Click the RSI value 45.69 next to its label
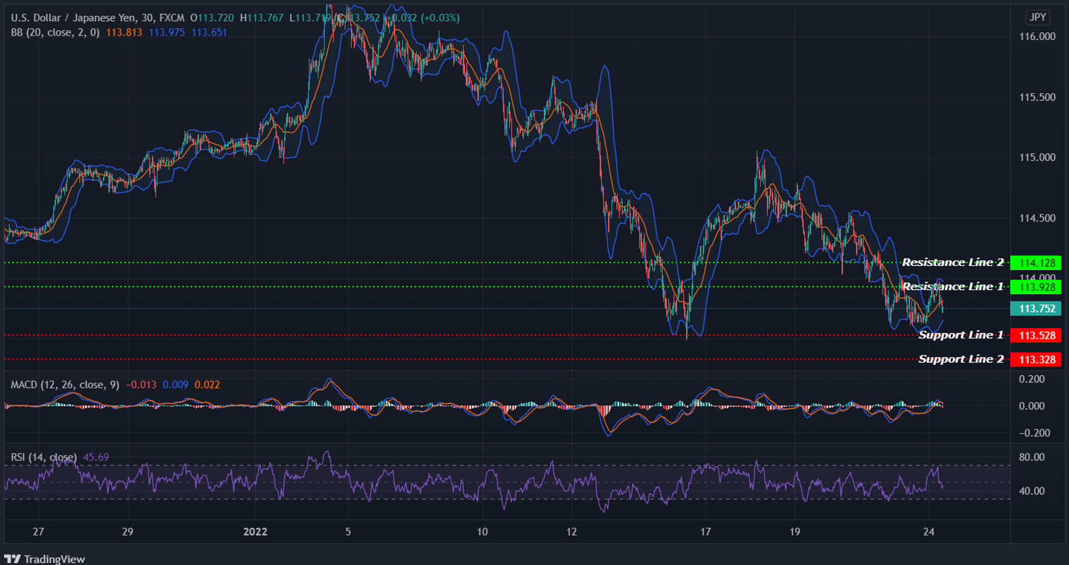 coord(96,457)
